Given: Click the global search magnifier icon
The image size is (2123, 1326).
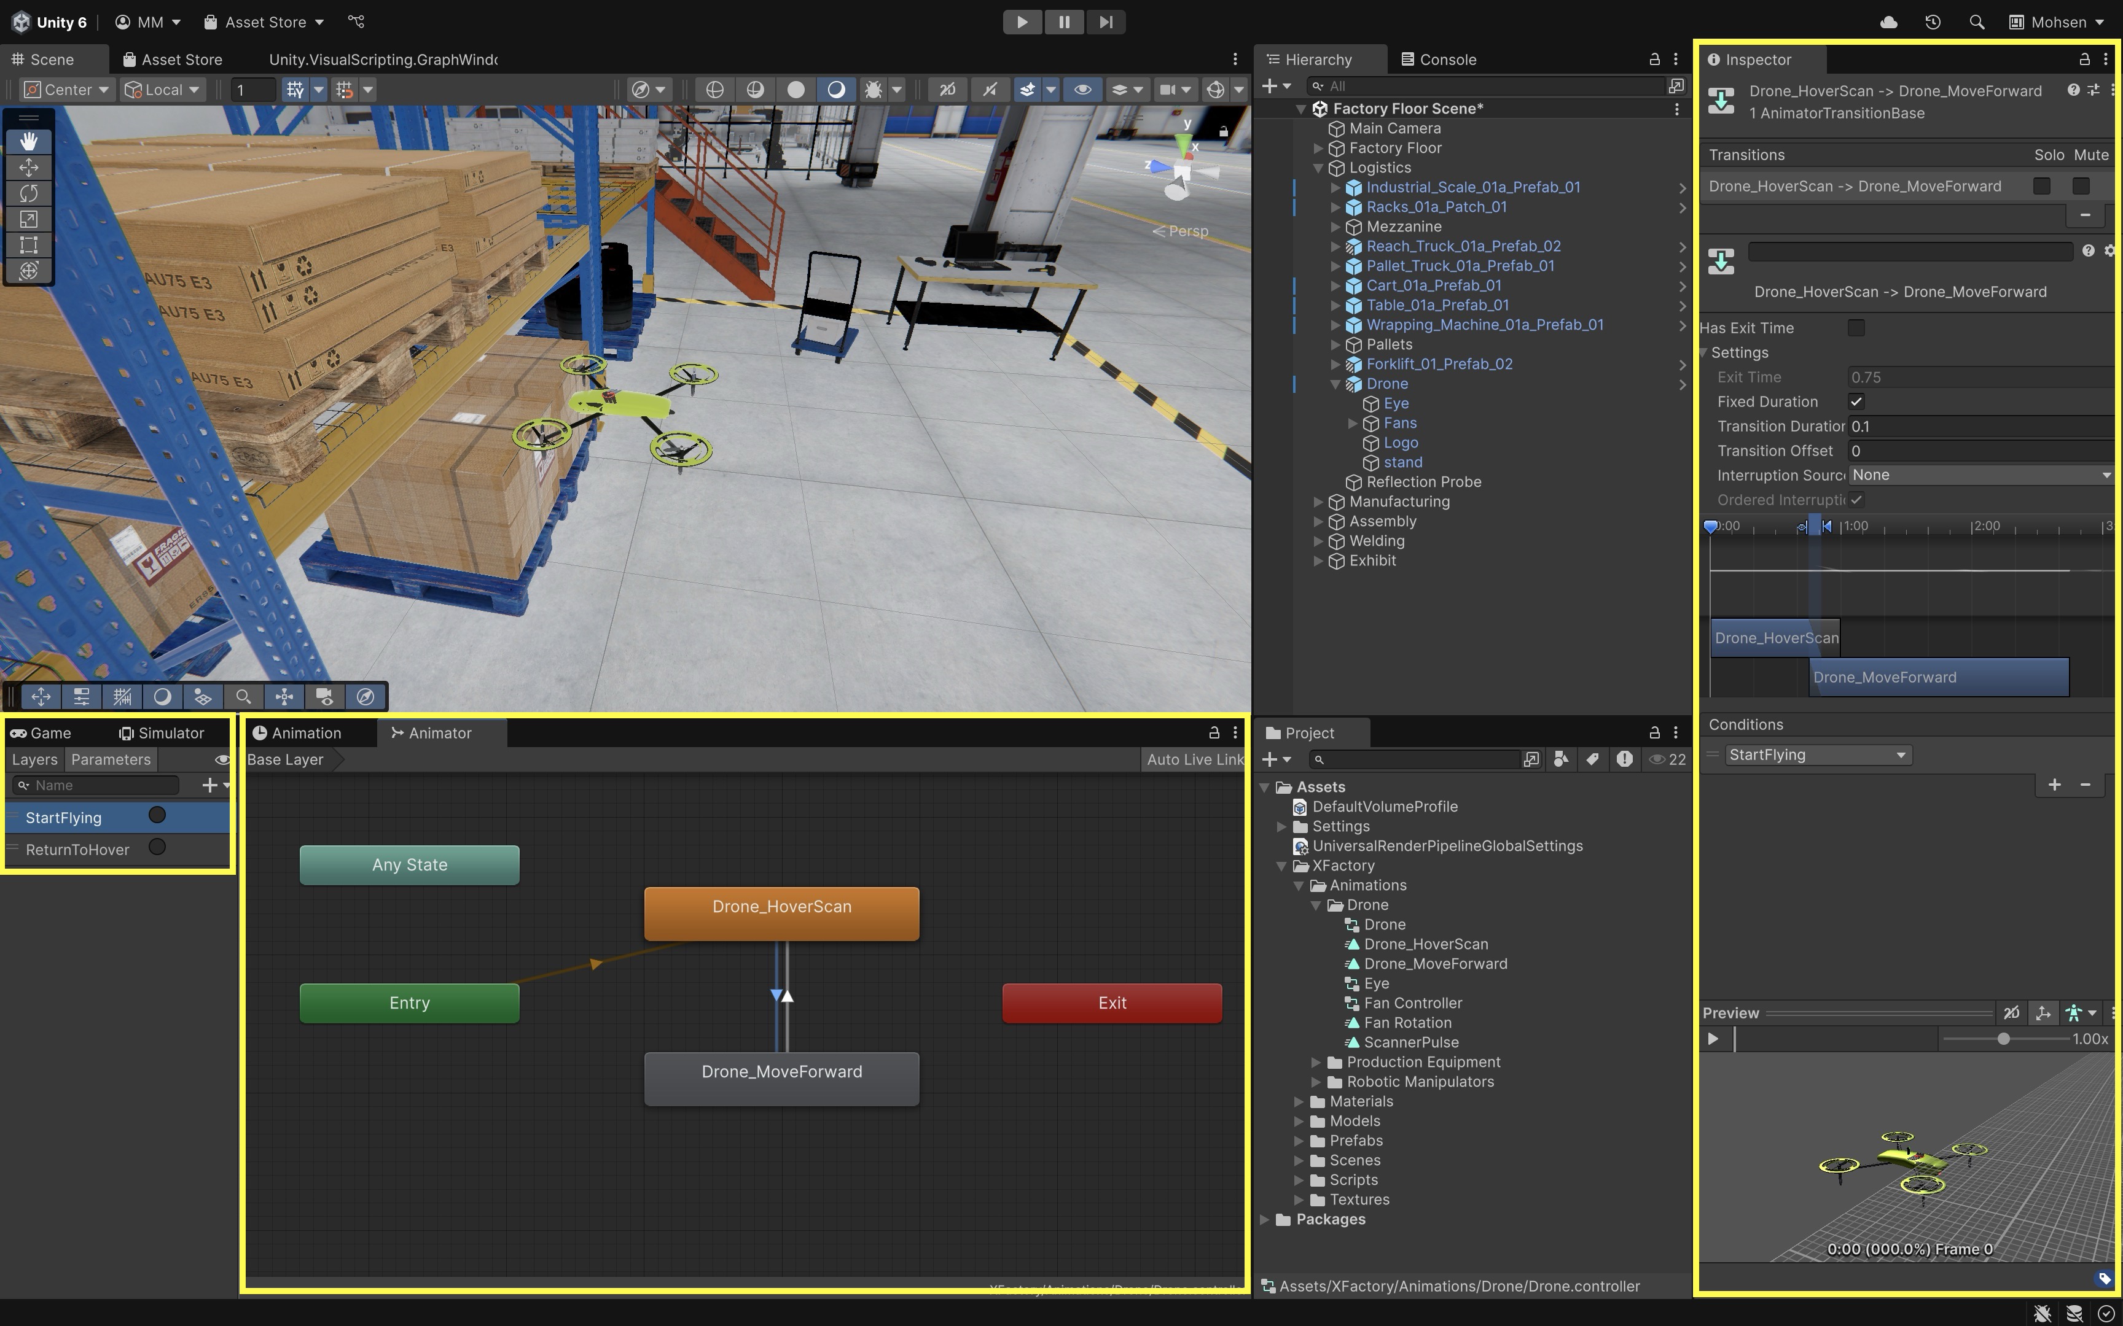Looking at the screenshot, I should (x=1976, y=22).
